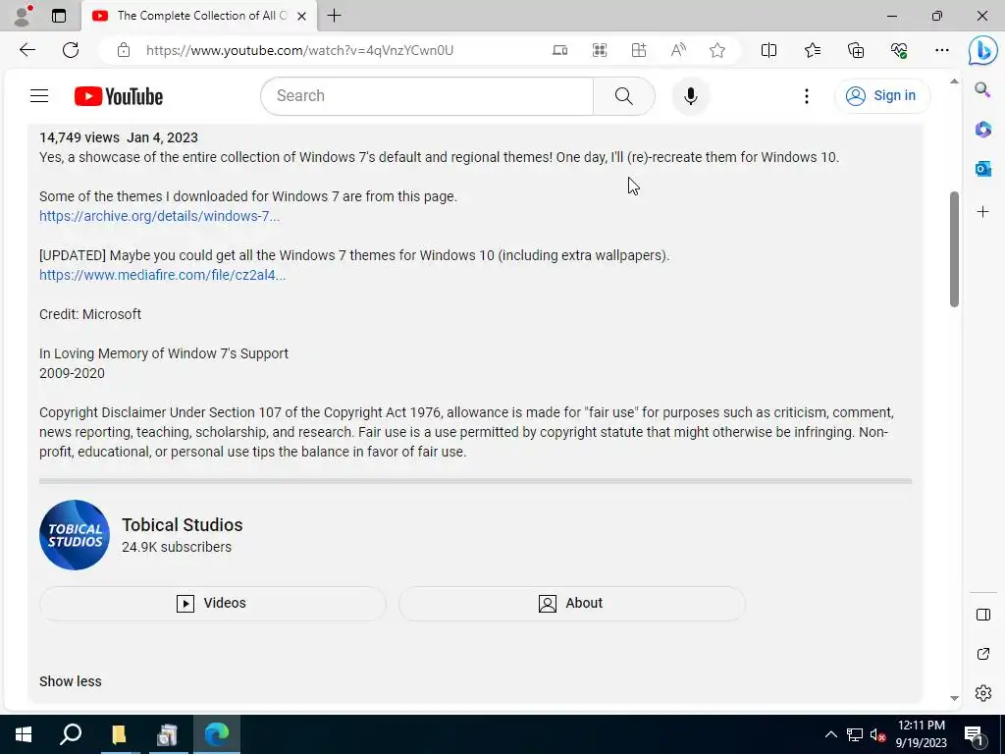The width and height of the screenshot is (1005, 754).
Task: Go to YouTube home via logo
Action: 119,96
